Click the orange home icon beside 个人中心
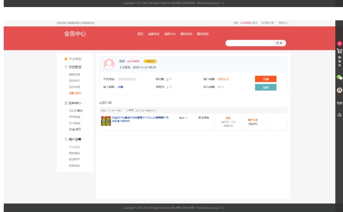Viewport: 343px width, 212px height. pos(66,58)
